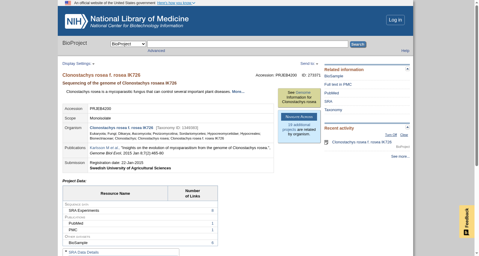Click the Other datasets section row
479x256 pixels.
(x=140, y=237)
